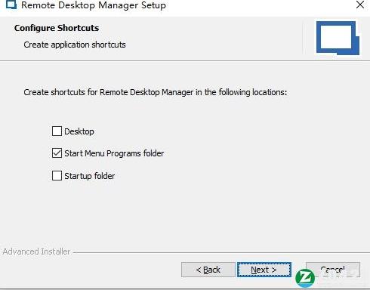Uncheck the Start Menu Programs folder checkbox
Screen dimensions: 370x290
(57, 153)
